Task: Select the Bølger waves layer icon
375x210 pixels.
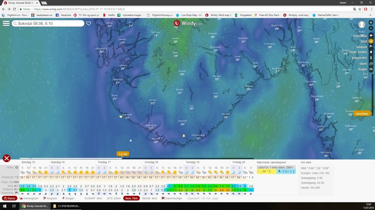Action: 371,69
